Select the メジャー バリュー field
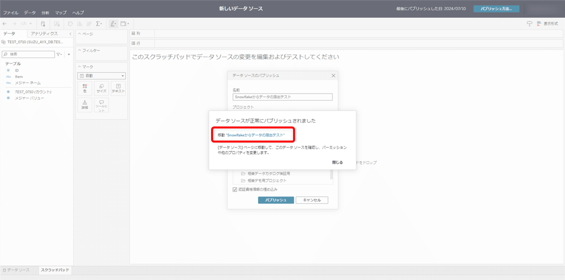 [29, 98]
